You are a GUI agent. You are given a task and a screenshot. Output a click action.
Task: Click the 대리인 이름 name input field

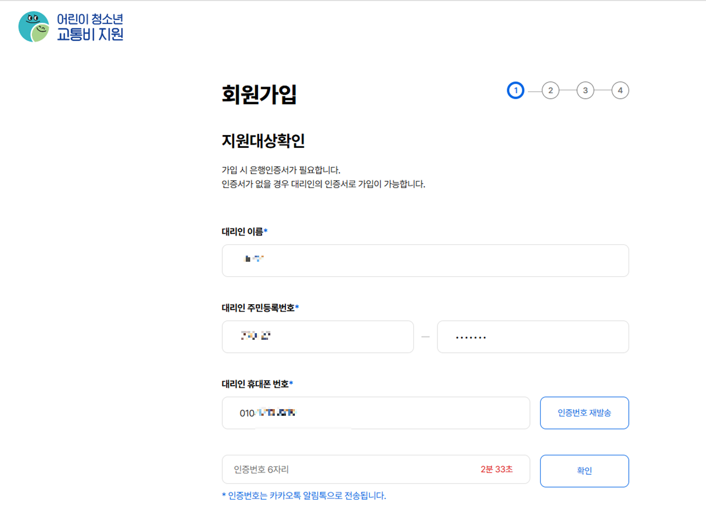click(425, 260)
